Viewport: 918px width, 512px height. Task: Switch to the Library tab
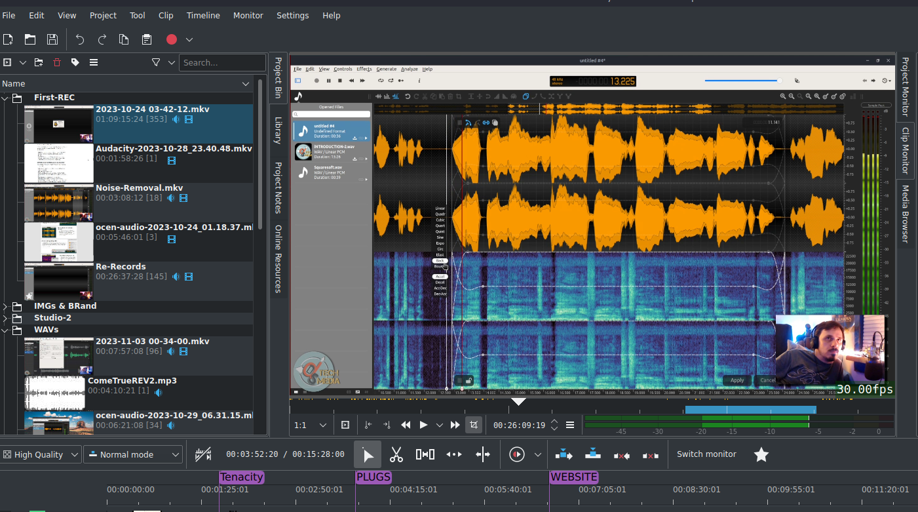(x=278, y=130)
